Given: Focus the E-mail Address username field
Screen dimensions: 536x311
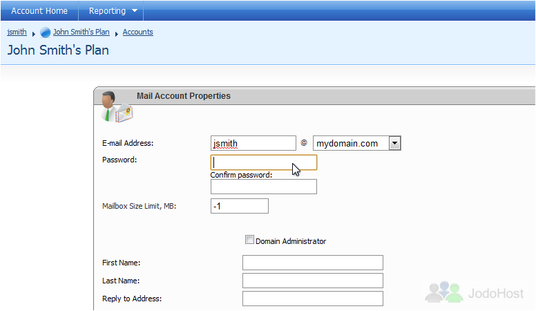Looking at the screenshot, I should point(253,143).
